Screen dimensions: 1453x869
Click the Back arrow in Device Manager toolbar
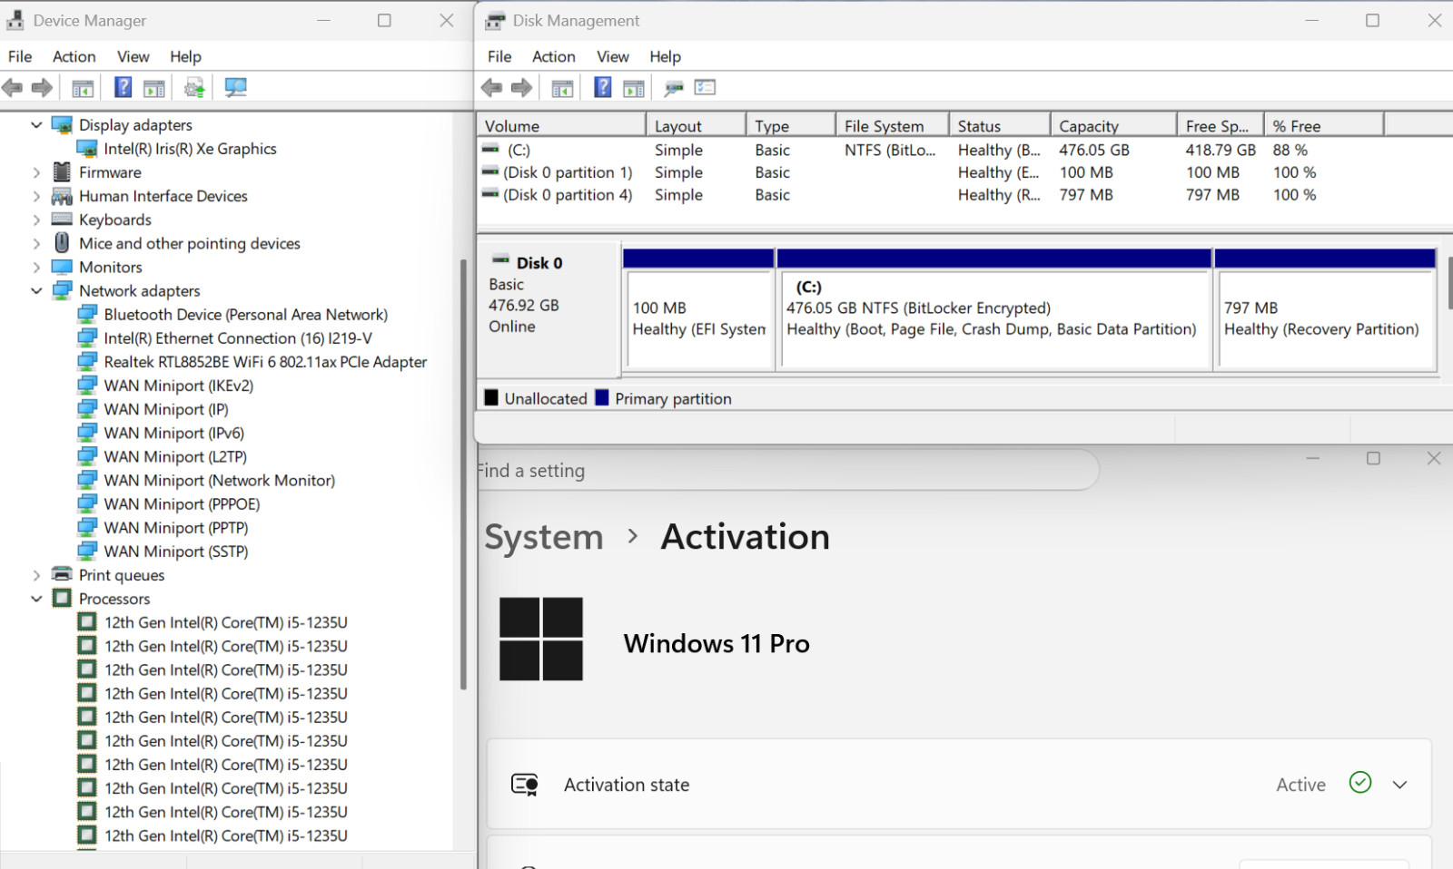click(13, 88)
